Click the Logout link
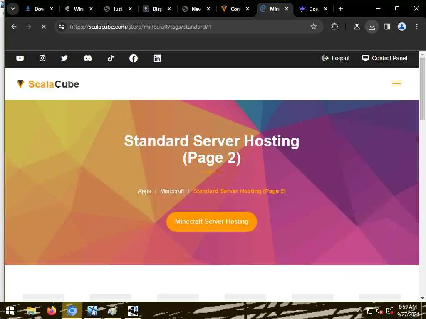426x319 pixels. (x=336, y=58)
